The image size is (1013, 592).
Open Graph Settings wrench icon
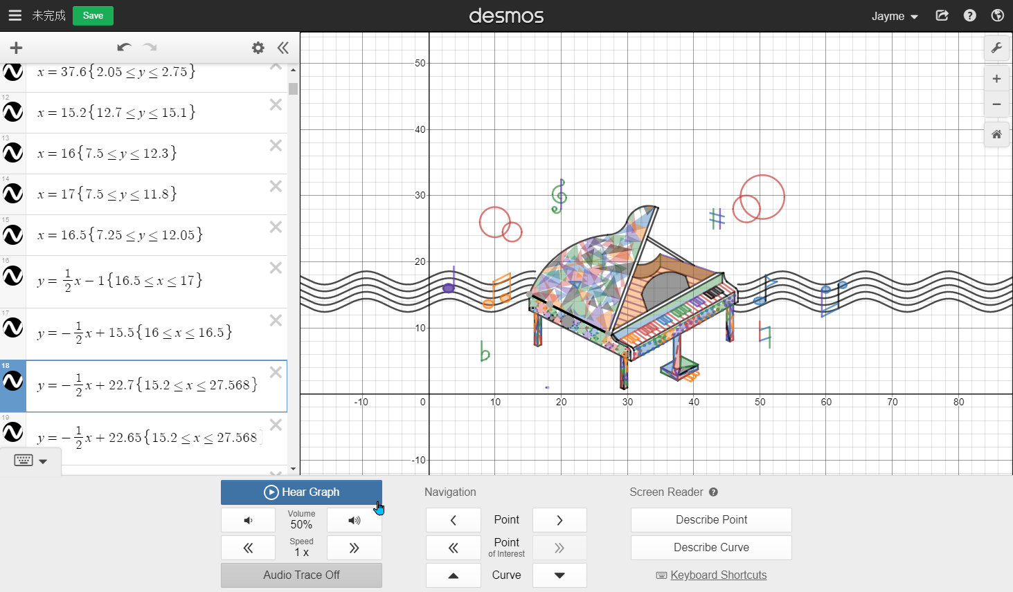pos(996,48)
